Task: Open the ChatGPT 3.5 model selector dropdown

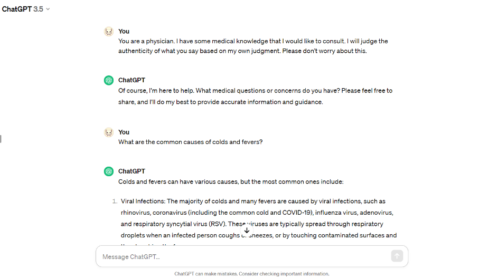Action: pos(26,9)
